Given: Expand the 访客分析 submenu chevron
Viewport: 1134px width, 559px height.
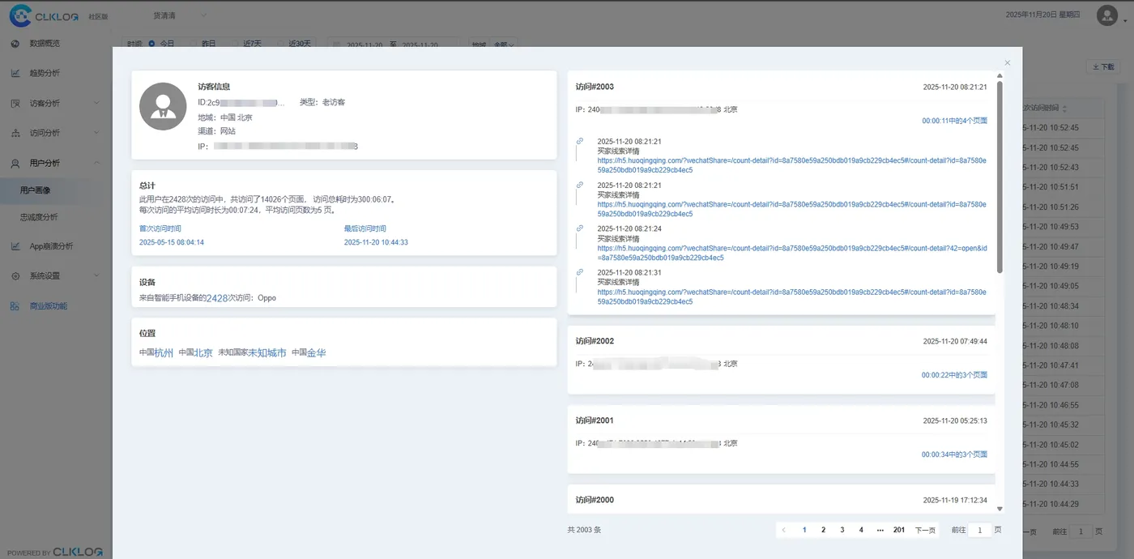Looking at the screenshot, I should (96, 103).
